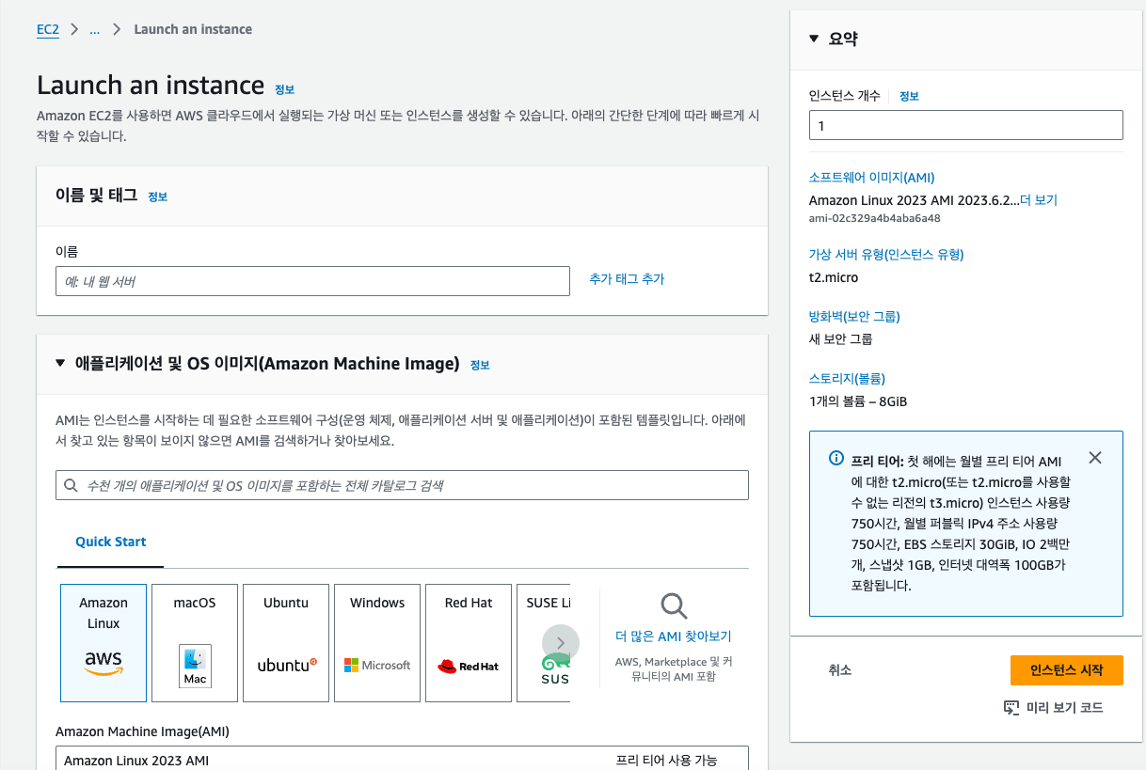
Task: Open the Amazon Linux 2023 AMI dropdown
Action: pyautogui.click(x=402, y=758)
